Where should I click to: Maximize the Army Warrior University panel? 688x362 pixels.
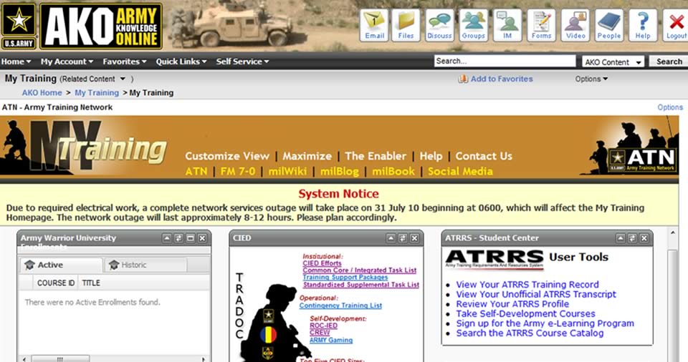tap(191, 238)
